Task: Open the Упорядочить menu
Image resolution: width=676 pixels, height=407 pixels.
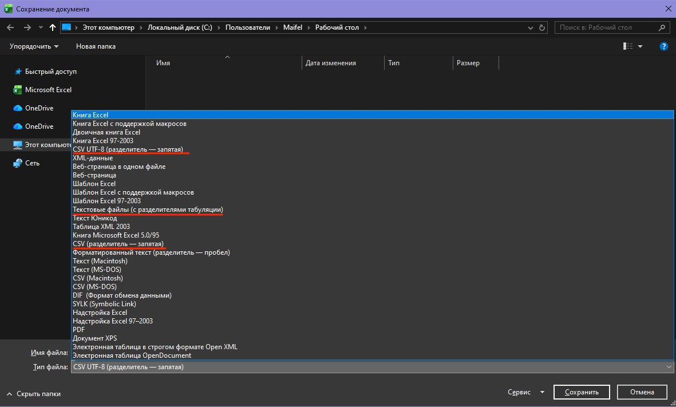Action: pyautogui.click(x=34, y=46)
